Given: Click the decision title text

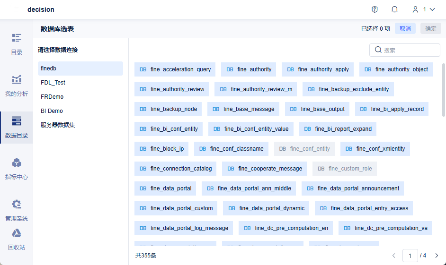Looking at the screenshot, I should [x=41, y=9].
